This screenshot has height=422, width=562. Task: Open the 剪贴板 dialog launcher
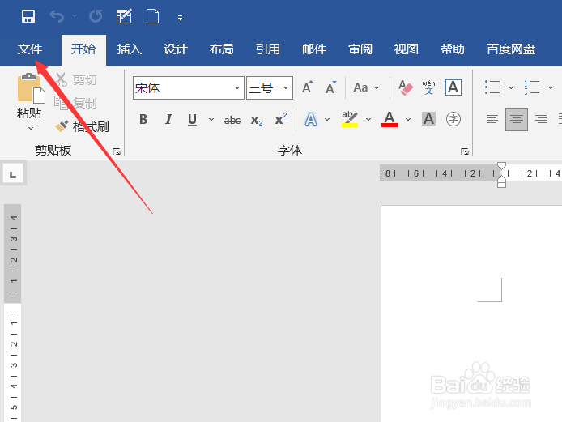pyautogui.click(x=117, y=151)
